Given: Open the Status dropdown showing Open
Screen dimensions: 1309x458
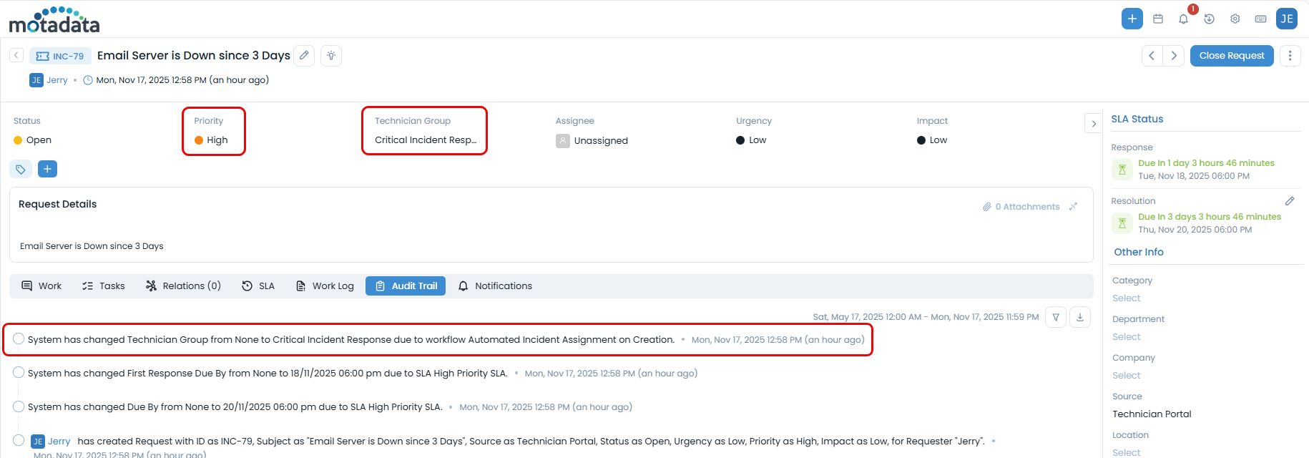Looking at the screenshot, I should (39, 140).
